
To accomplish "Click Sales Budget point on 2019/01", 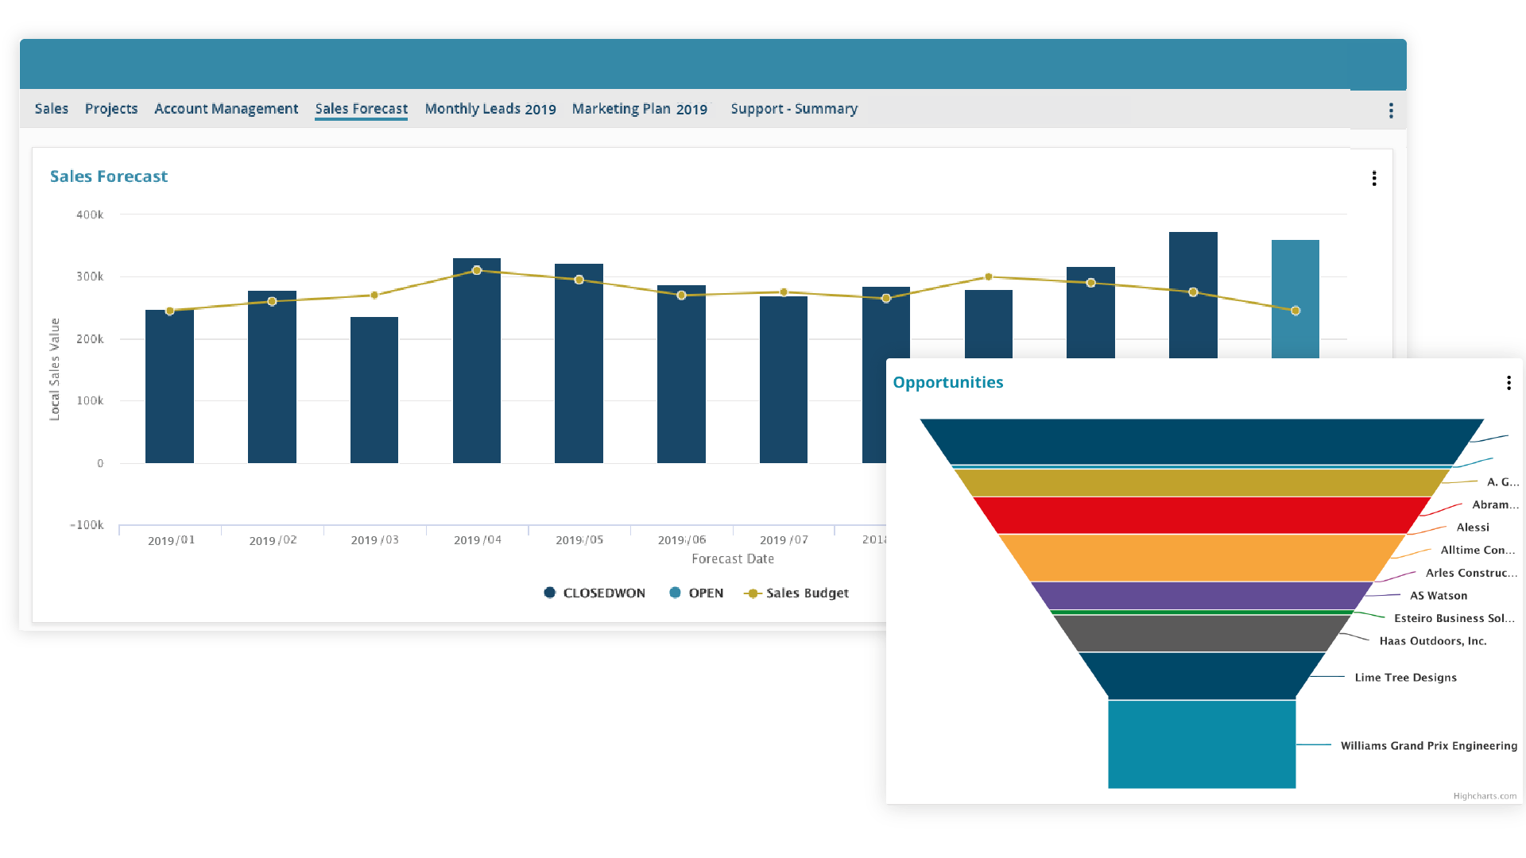I will (169, 311).
